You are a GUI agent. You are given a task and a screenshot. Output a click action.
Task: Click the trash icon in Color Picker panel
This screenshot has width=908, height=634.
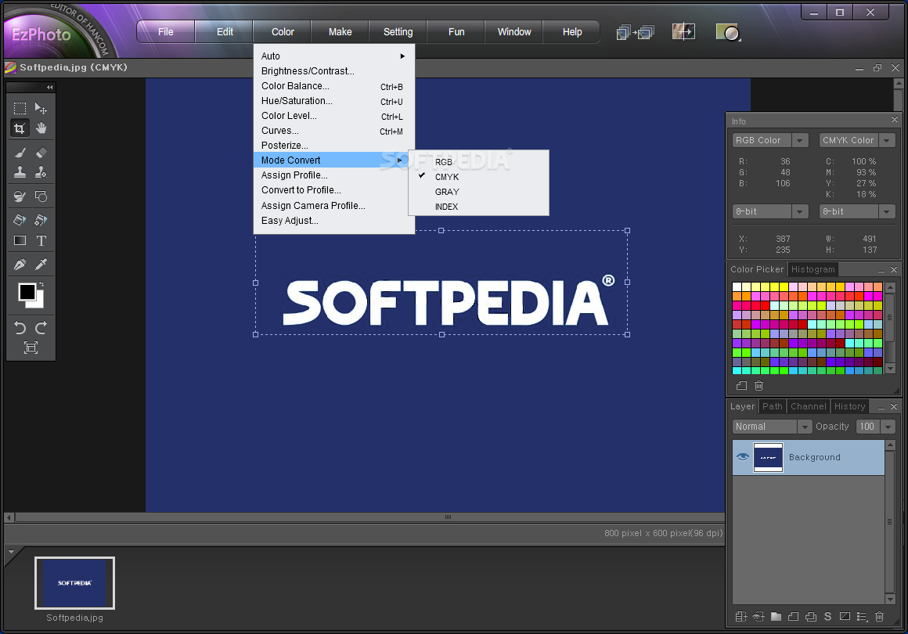tap(758, 386)
